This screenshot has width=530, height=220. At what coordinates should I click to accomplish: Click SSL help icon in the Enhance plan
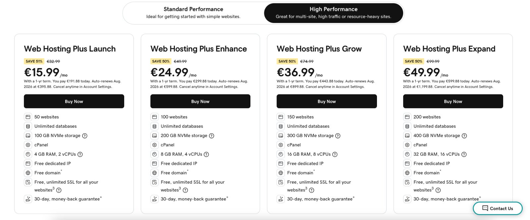coord(185,190)
